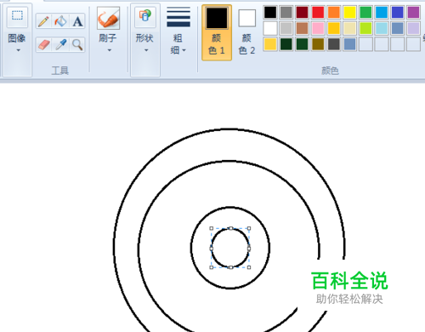Screen dimensions: 425x332
Task: Choose the pink (rose) palette swatch
Action: click(318, 28)
